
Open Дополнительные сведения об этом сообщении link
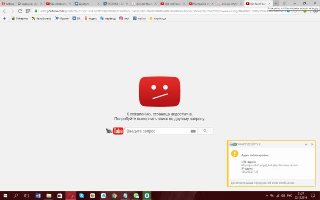click(x=262, y=183)
